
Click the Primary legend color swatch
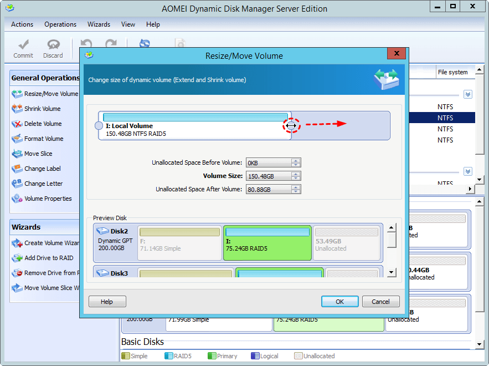click(212, 356)
